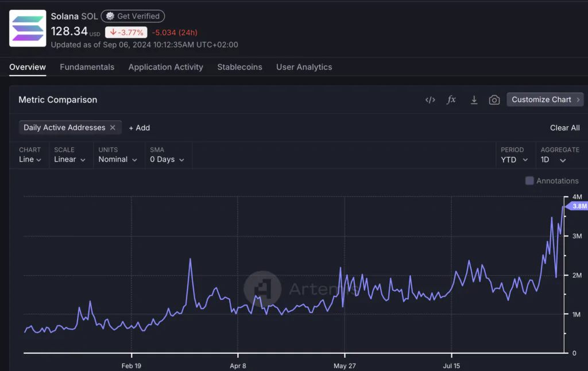
Task: Download chart data with the download icon
Action: click(x=474, y=100)
